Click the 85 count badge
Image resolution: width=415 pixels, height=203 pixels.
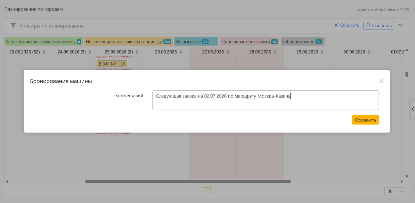pyautogui.click(x=205, y=42)
